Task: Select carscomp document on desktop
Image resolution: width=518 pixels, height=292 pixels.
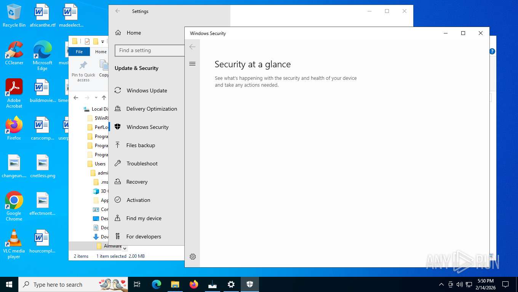Action: (42, 129)
